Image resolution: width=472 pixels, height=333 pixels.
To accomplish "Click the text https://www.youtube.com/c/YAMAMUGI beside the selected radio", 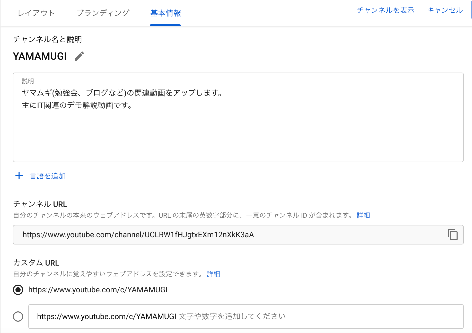I will [98, 290].
